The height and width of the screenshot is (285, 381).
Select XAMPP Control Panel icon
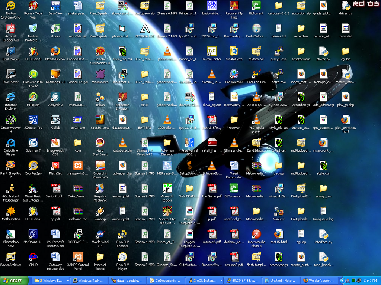click(78, 261)
